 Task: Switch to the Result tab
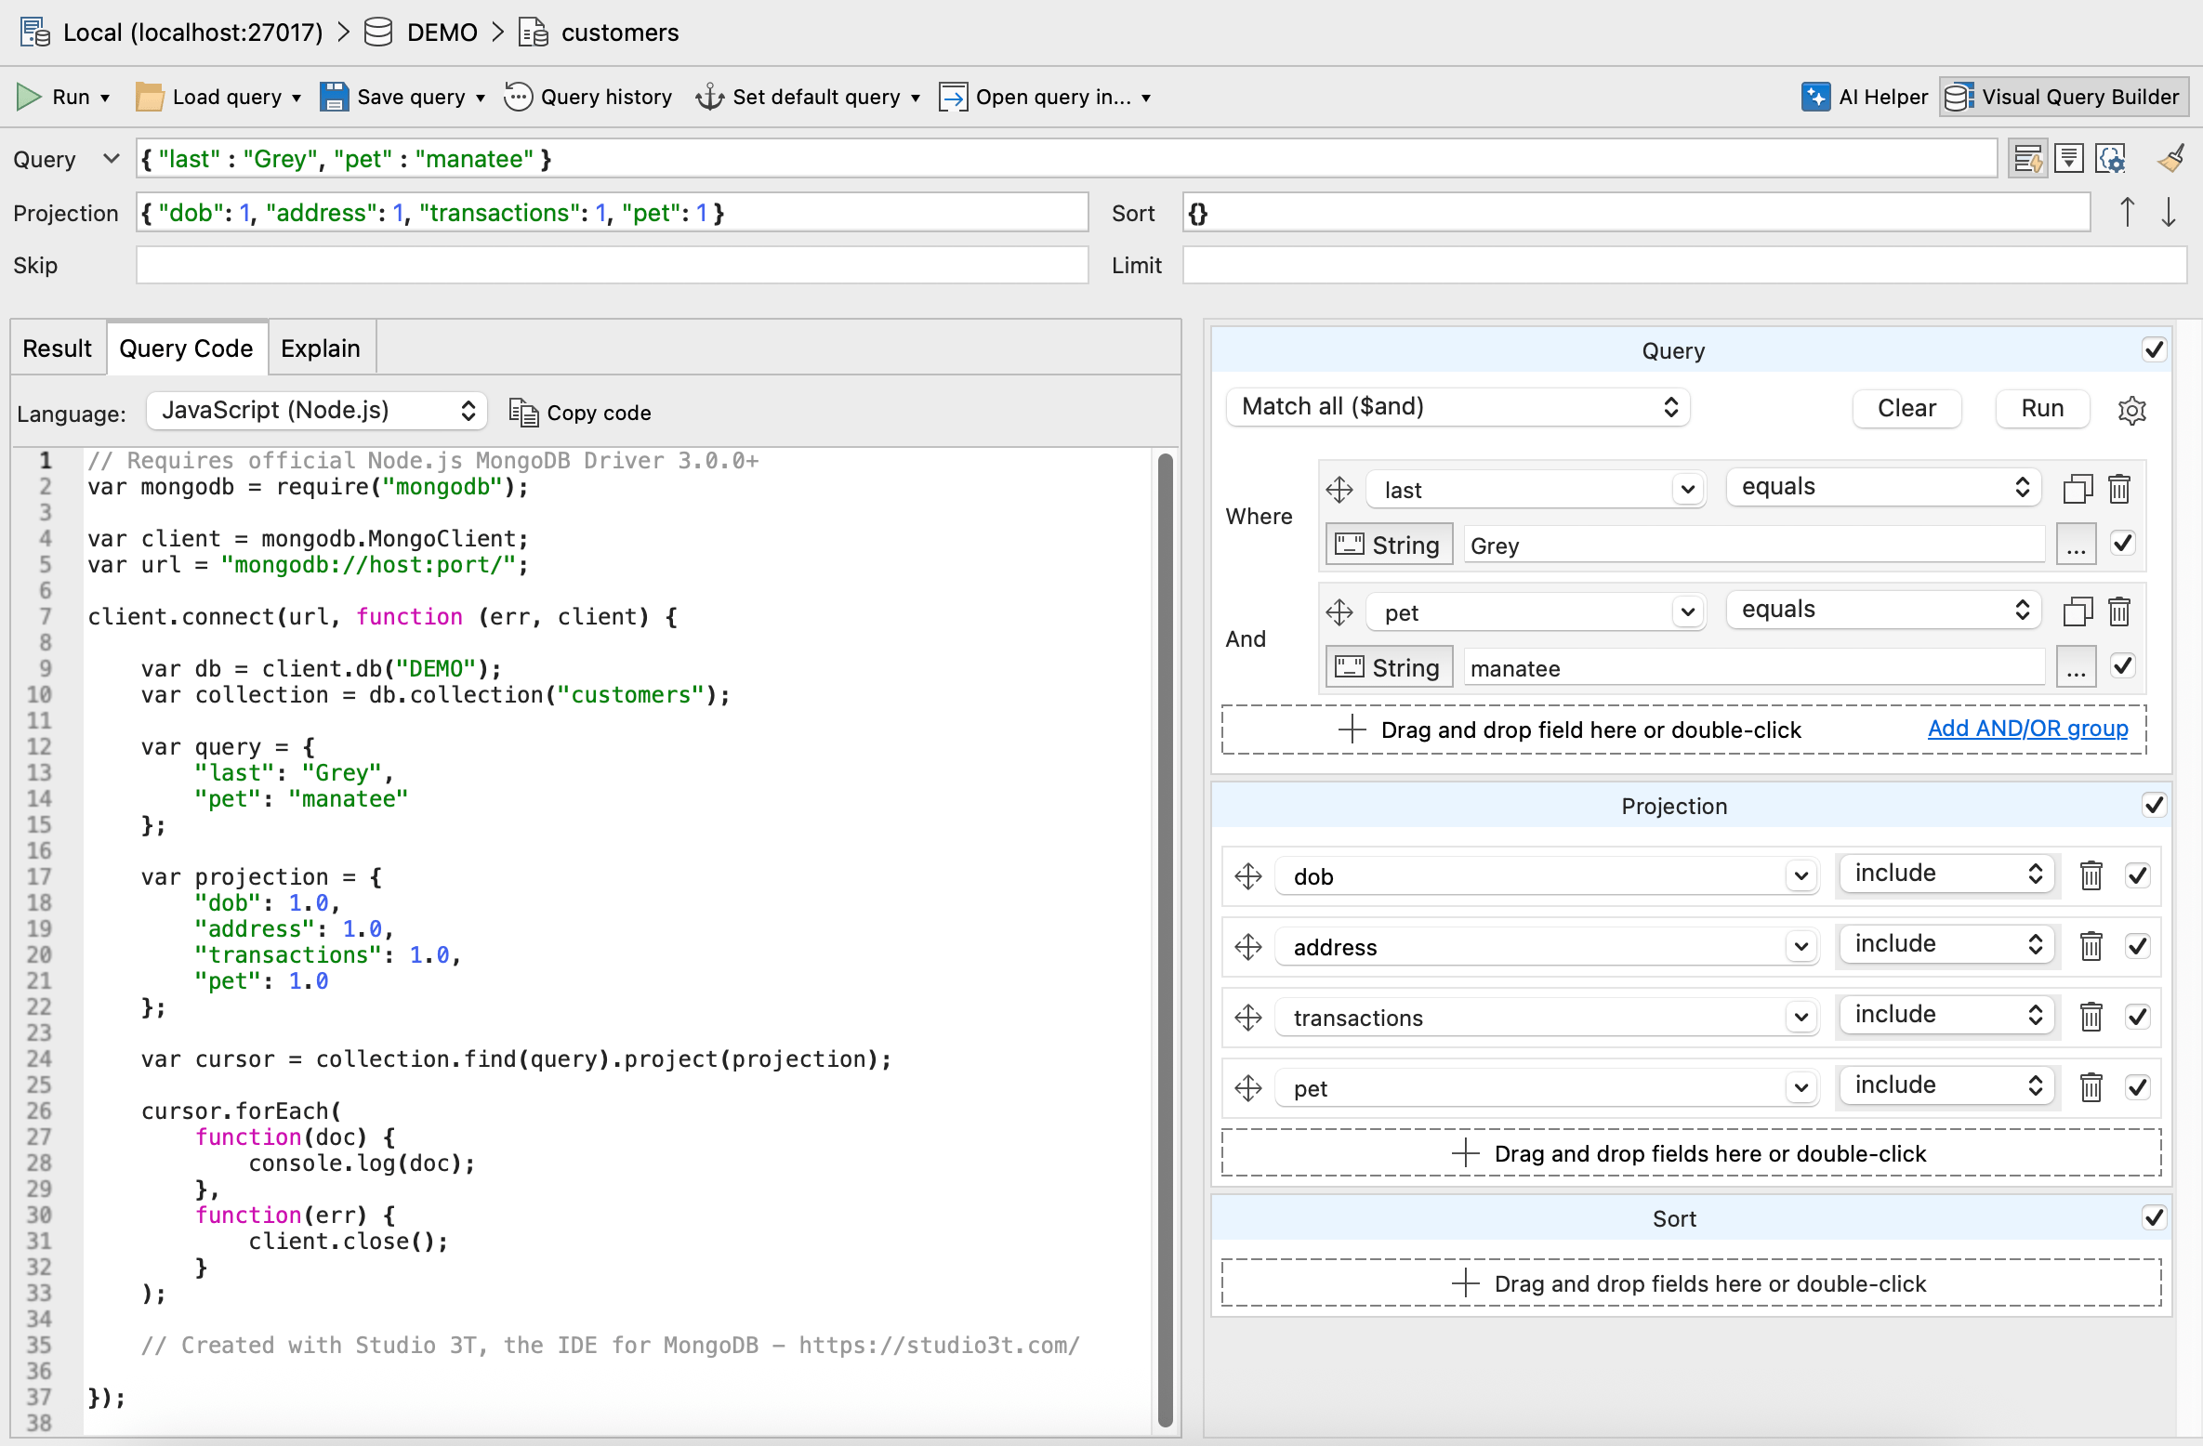58,348
